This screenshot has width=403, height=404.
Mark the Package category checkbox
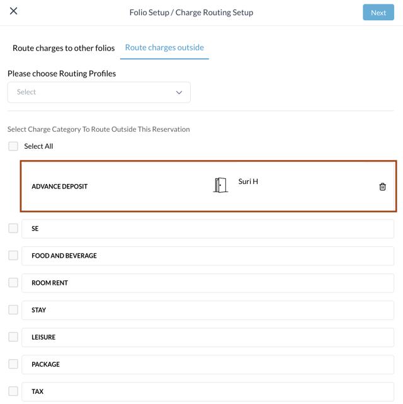pos(13,364)
